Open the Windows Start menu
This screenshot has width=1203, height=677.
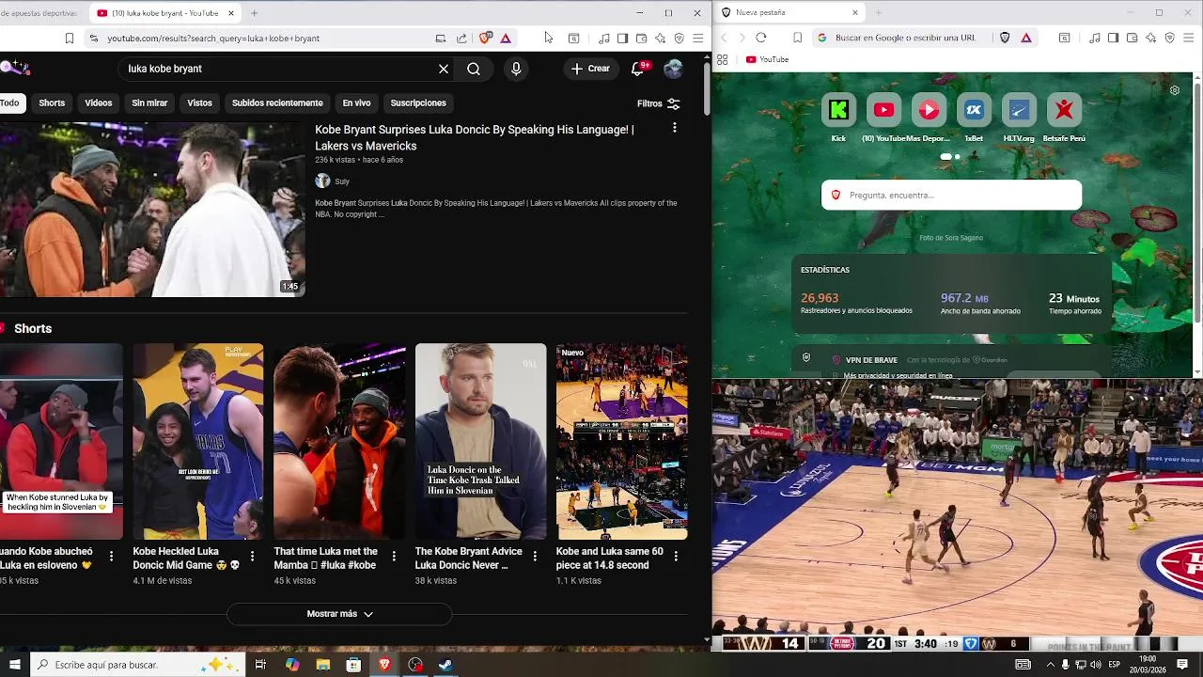(14, 665)
